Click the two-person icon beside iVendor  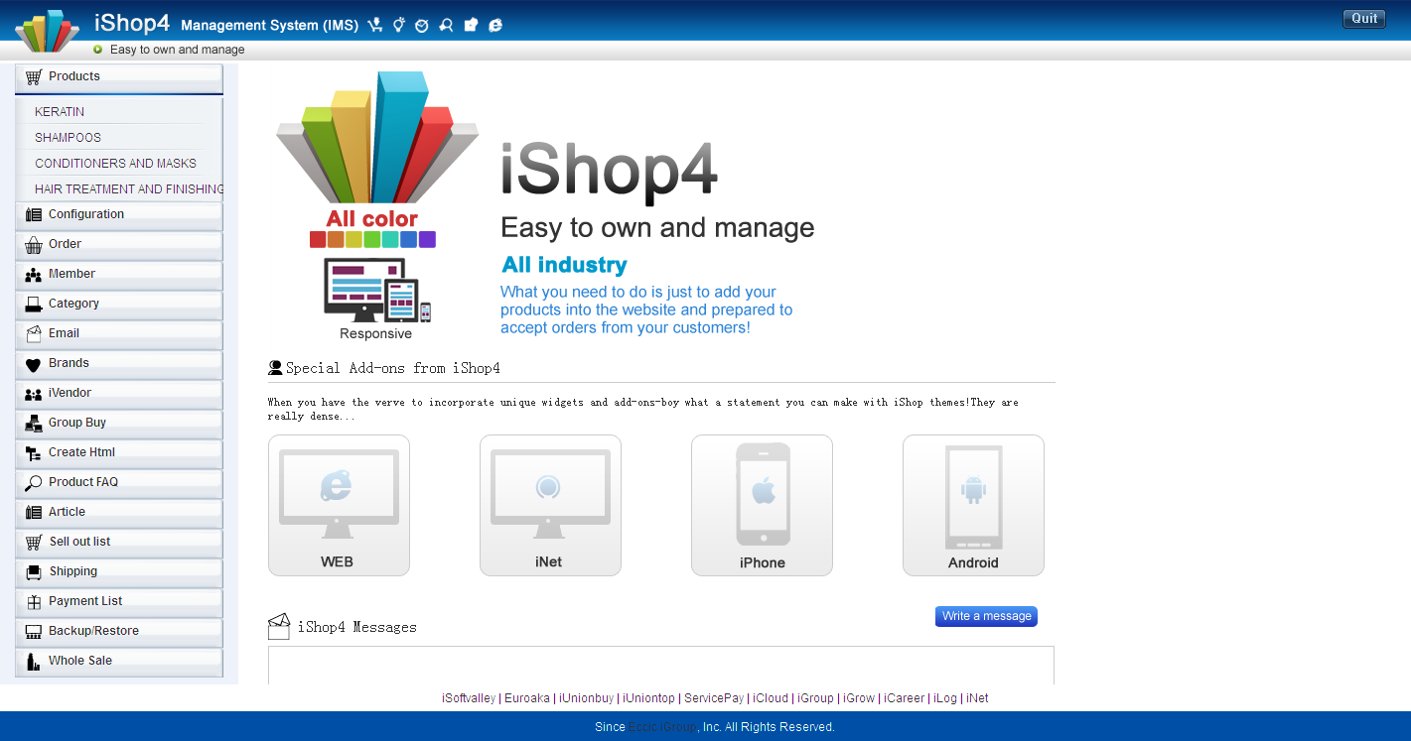pyautogui.click(x=34, y=394)
